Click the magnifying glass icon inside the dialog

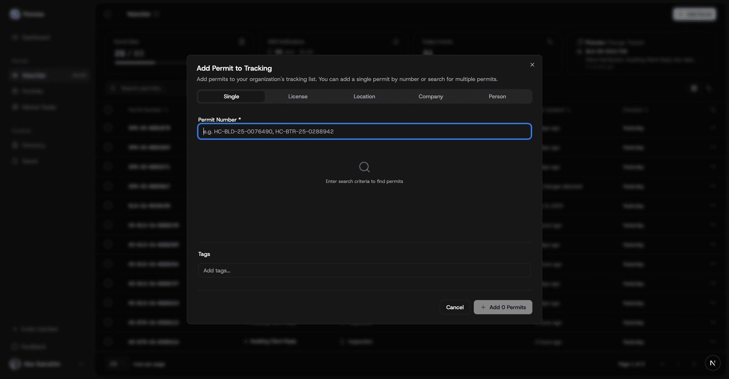pos(364,167)
